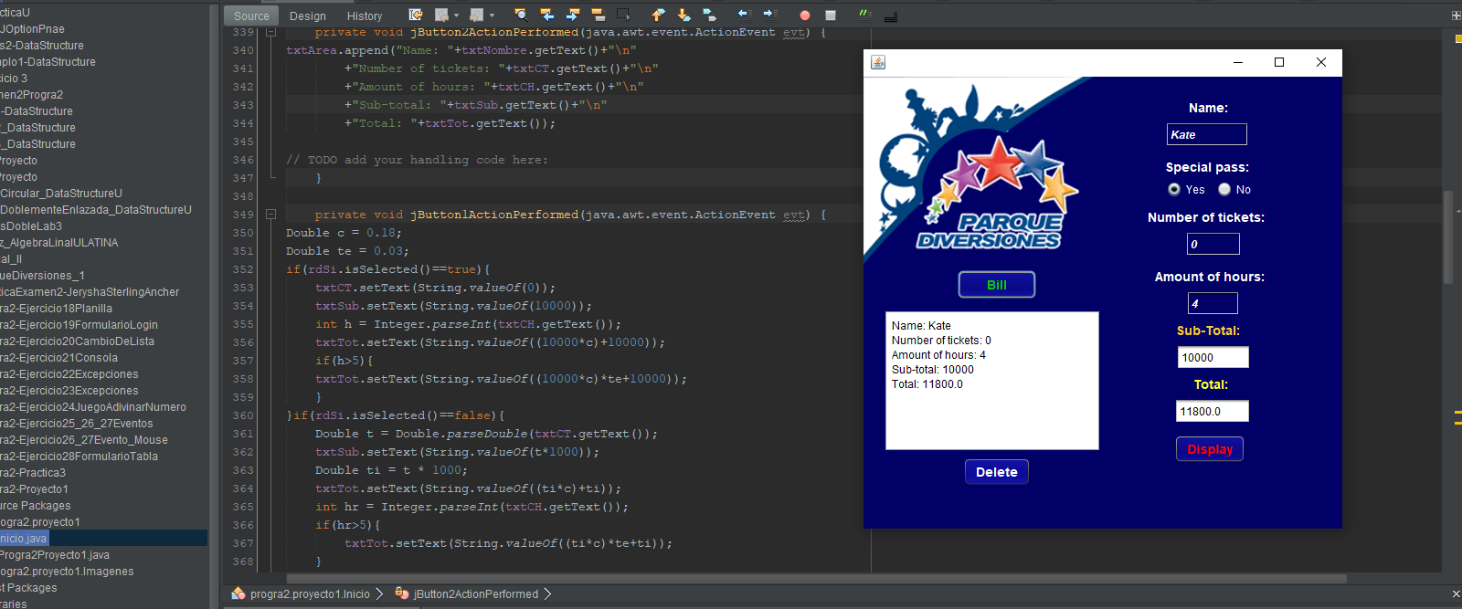Image resolution: width=1462 pixels, height=609 pixels.
Task: Expand chevron after progra2.proyecto1.Inicio breadcrumb
Action: (379, 593)
